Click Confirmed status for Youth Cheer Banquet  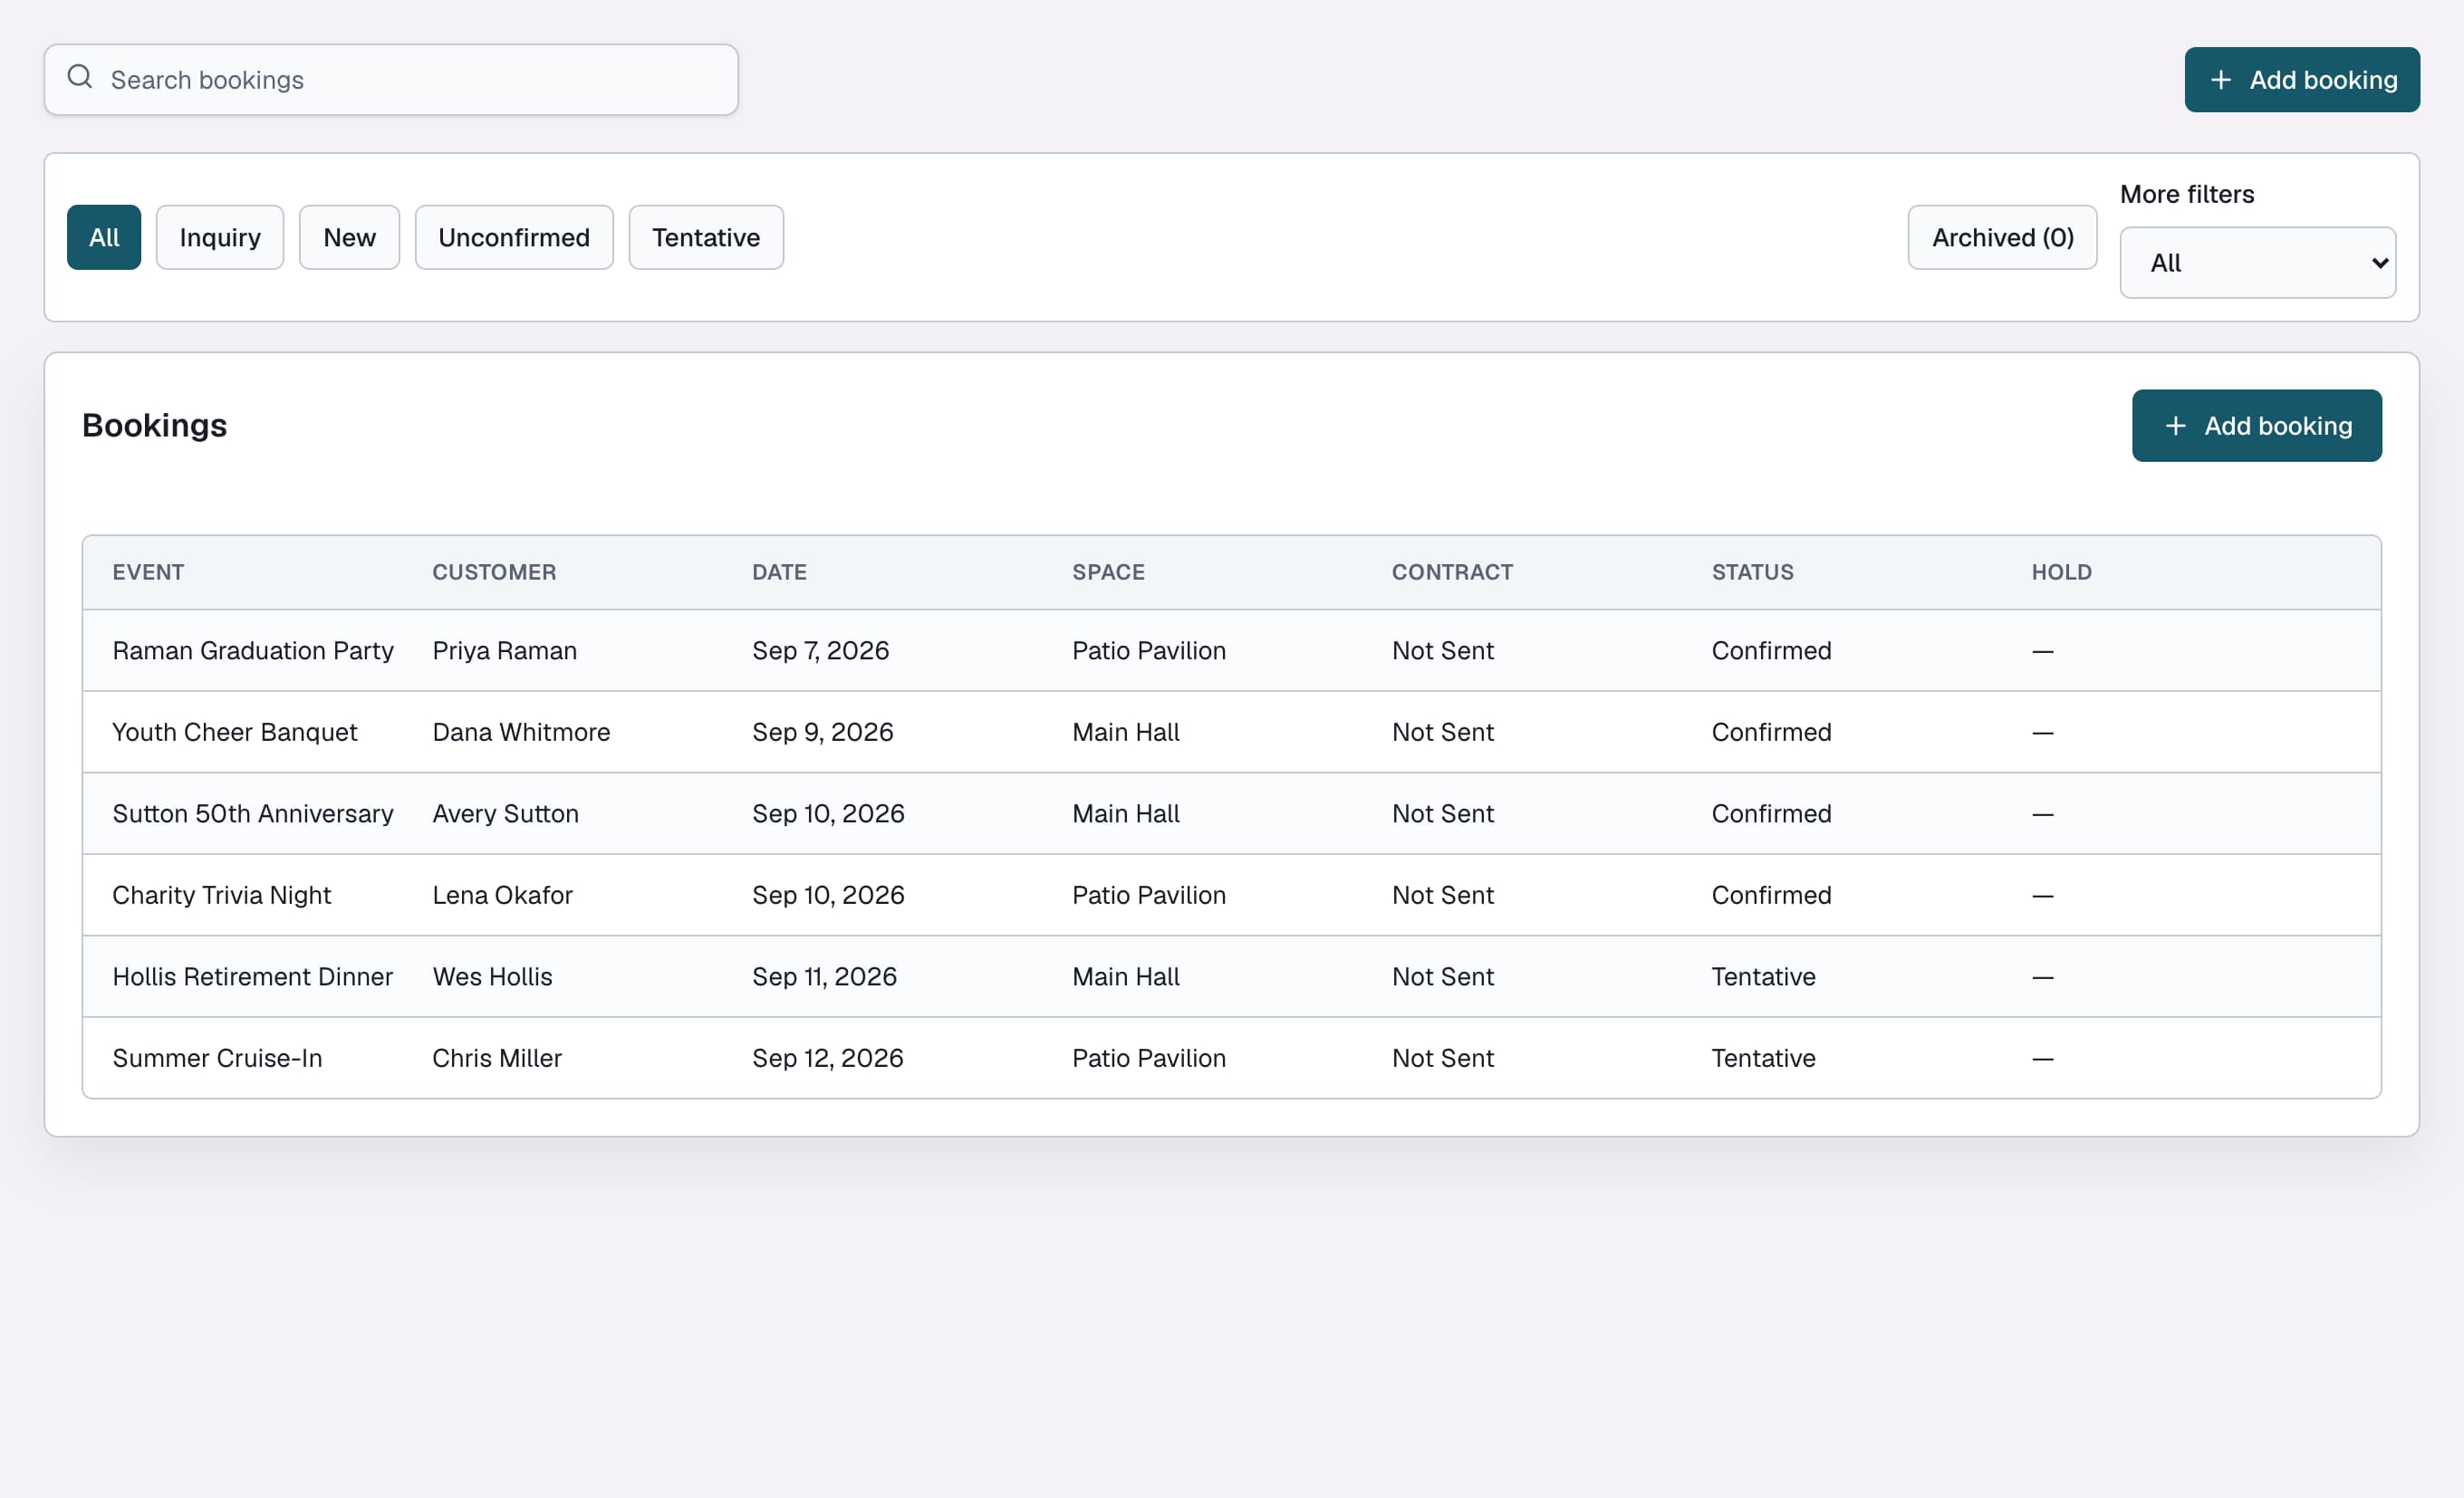(1771, 732)
